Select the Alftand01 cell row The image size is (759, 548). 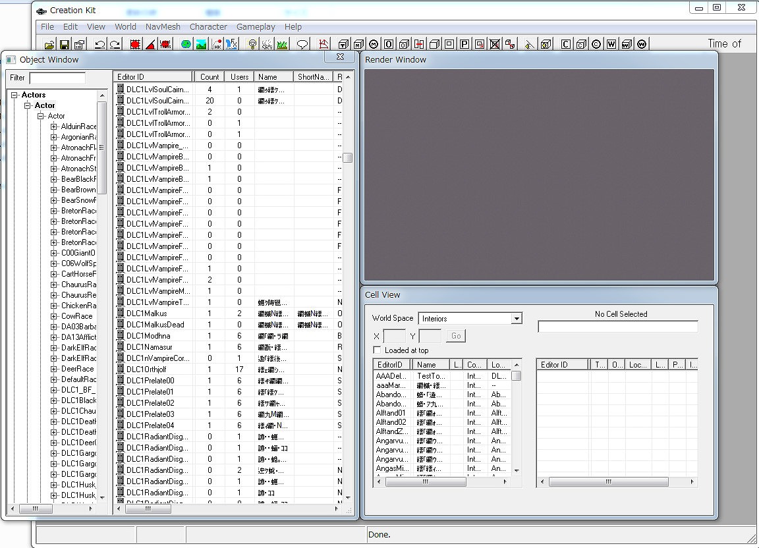(x=442, y=413)
